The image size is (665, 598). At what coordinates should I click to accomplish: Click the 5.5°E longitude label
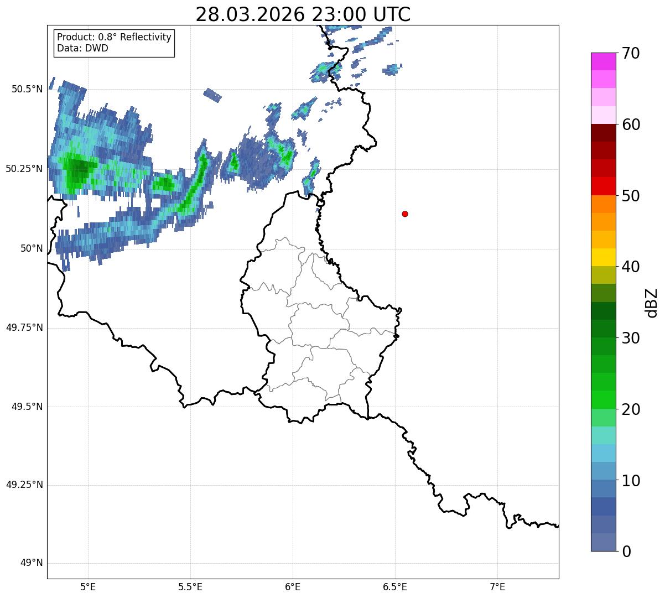(x=190, y=586)
